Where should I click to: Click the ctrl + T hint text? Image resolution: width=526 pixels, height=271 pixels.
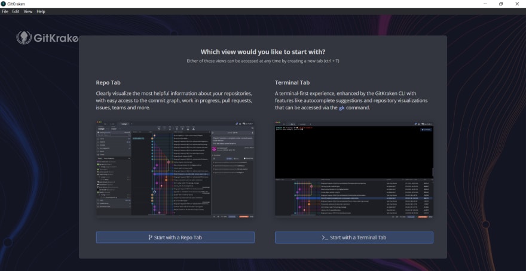tap(330, 61)
